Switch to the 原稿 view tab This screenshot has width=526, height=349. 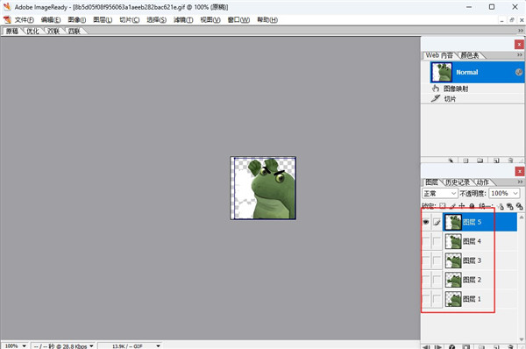point(12,32)
